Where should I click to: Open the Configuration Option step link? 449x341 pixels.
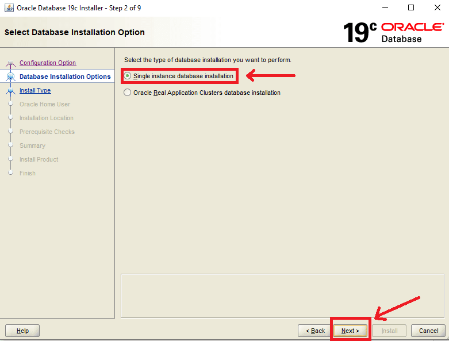click(48, 63)
